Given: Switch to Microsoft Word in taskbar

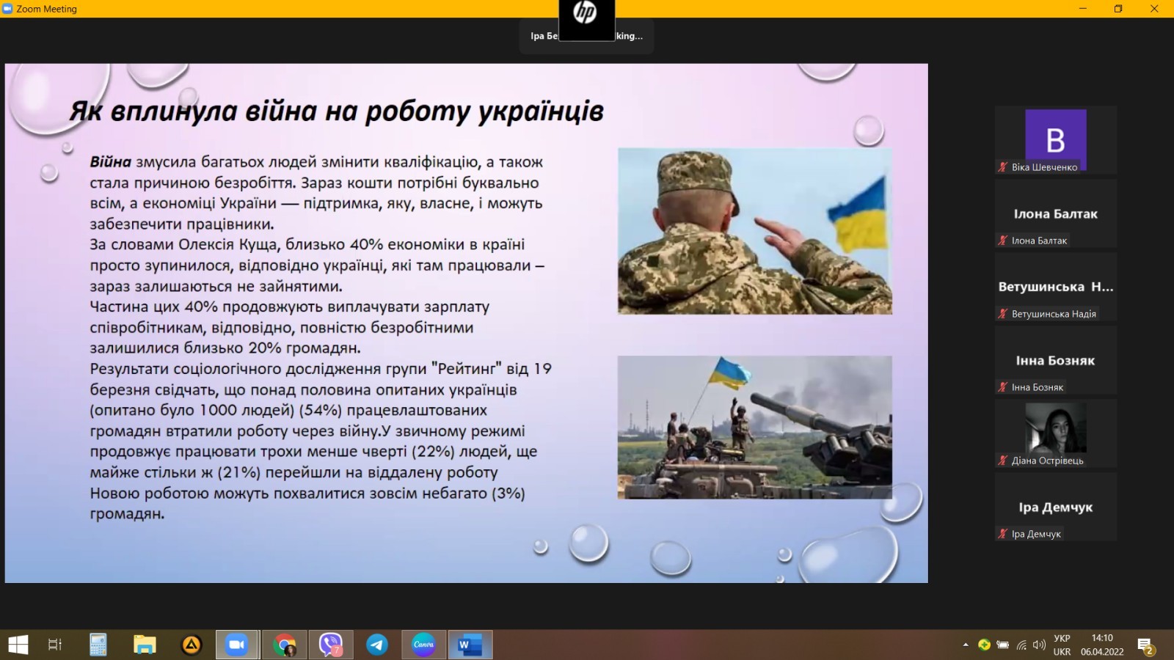Looking at the screenshot, I should [470, 645].
